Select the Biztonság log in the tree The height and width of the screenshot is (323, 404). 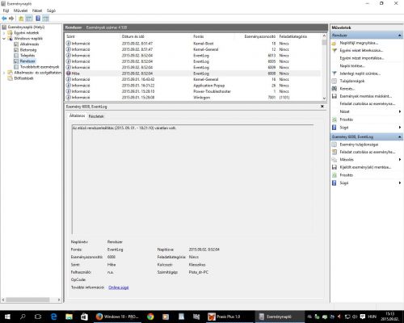point(28,50)
